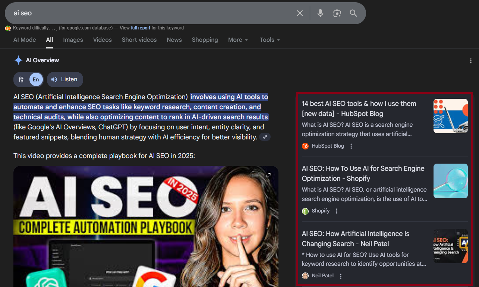Open AI Overview three-dot options menu

tap(471, 61)
